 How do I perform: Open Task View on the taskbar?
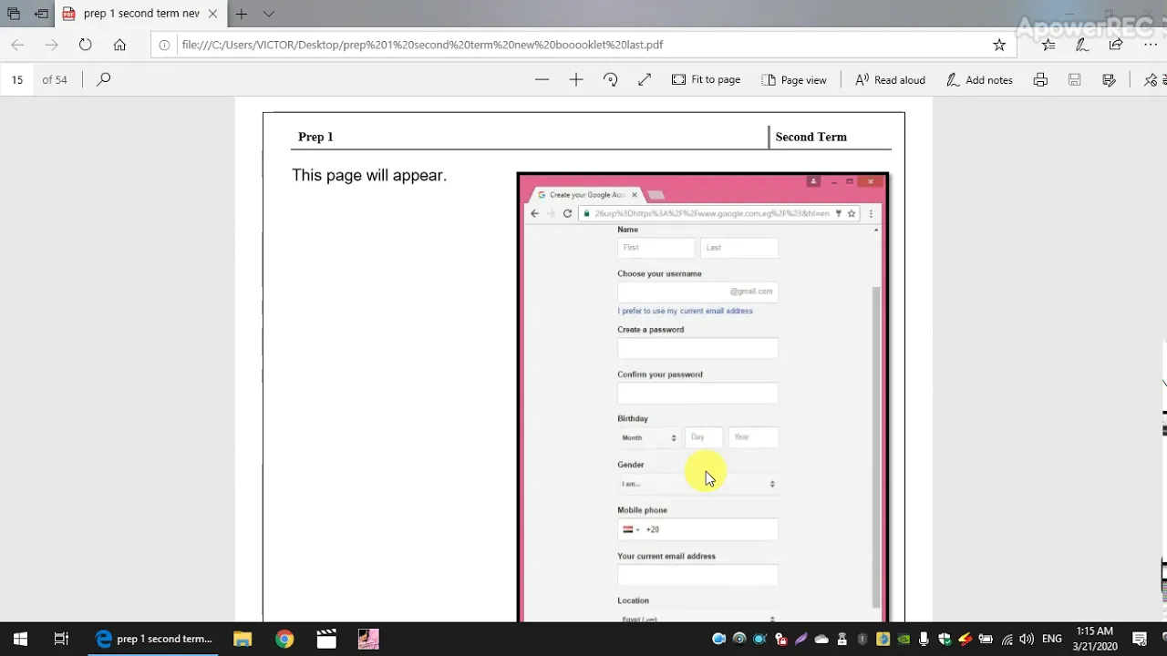[x=61, y=639]
